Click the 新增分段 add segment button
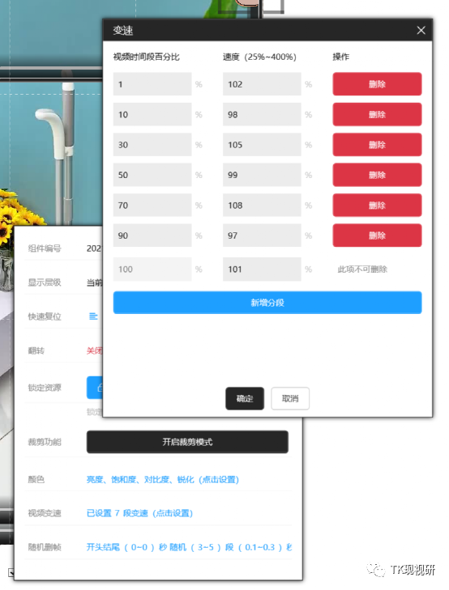 267,303
